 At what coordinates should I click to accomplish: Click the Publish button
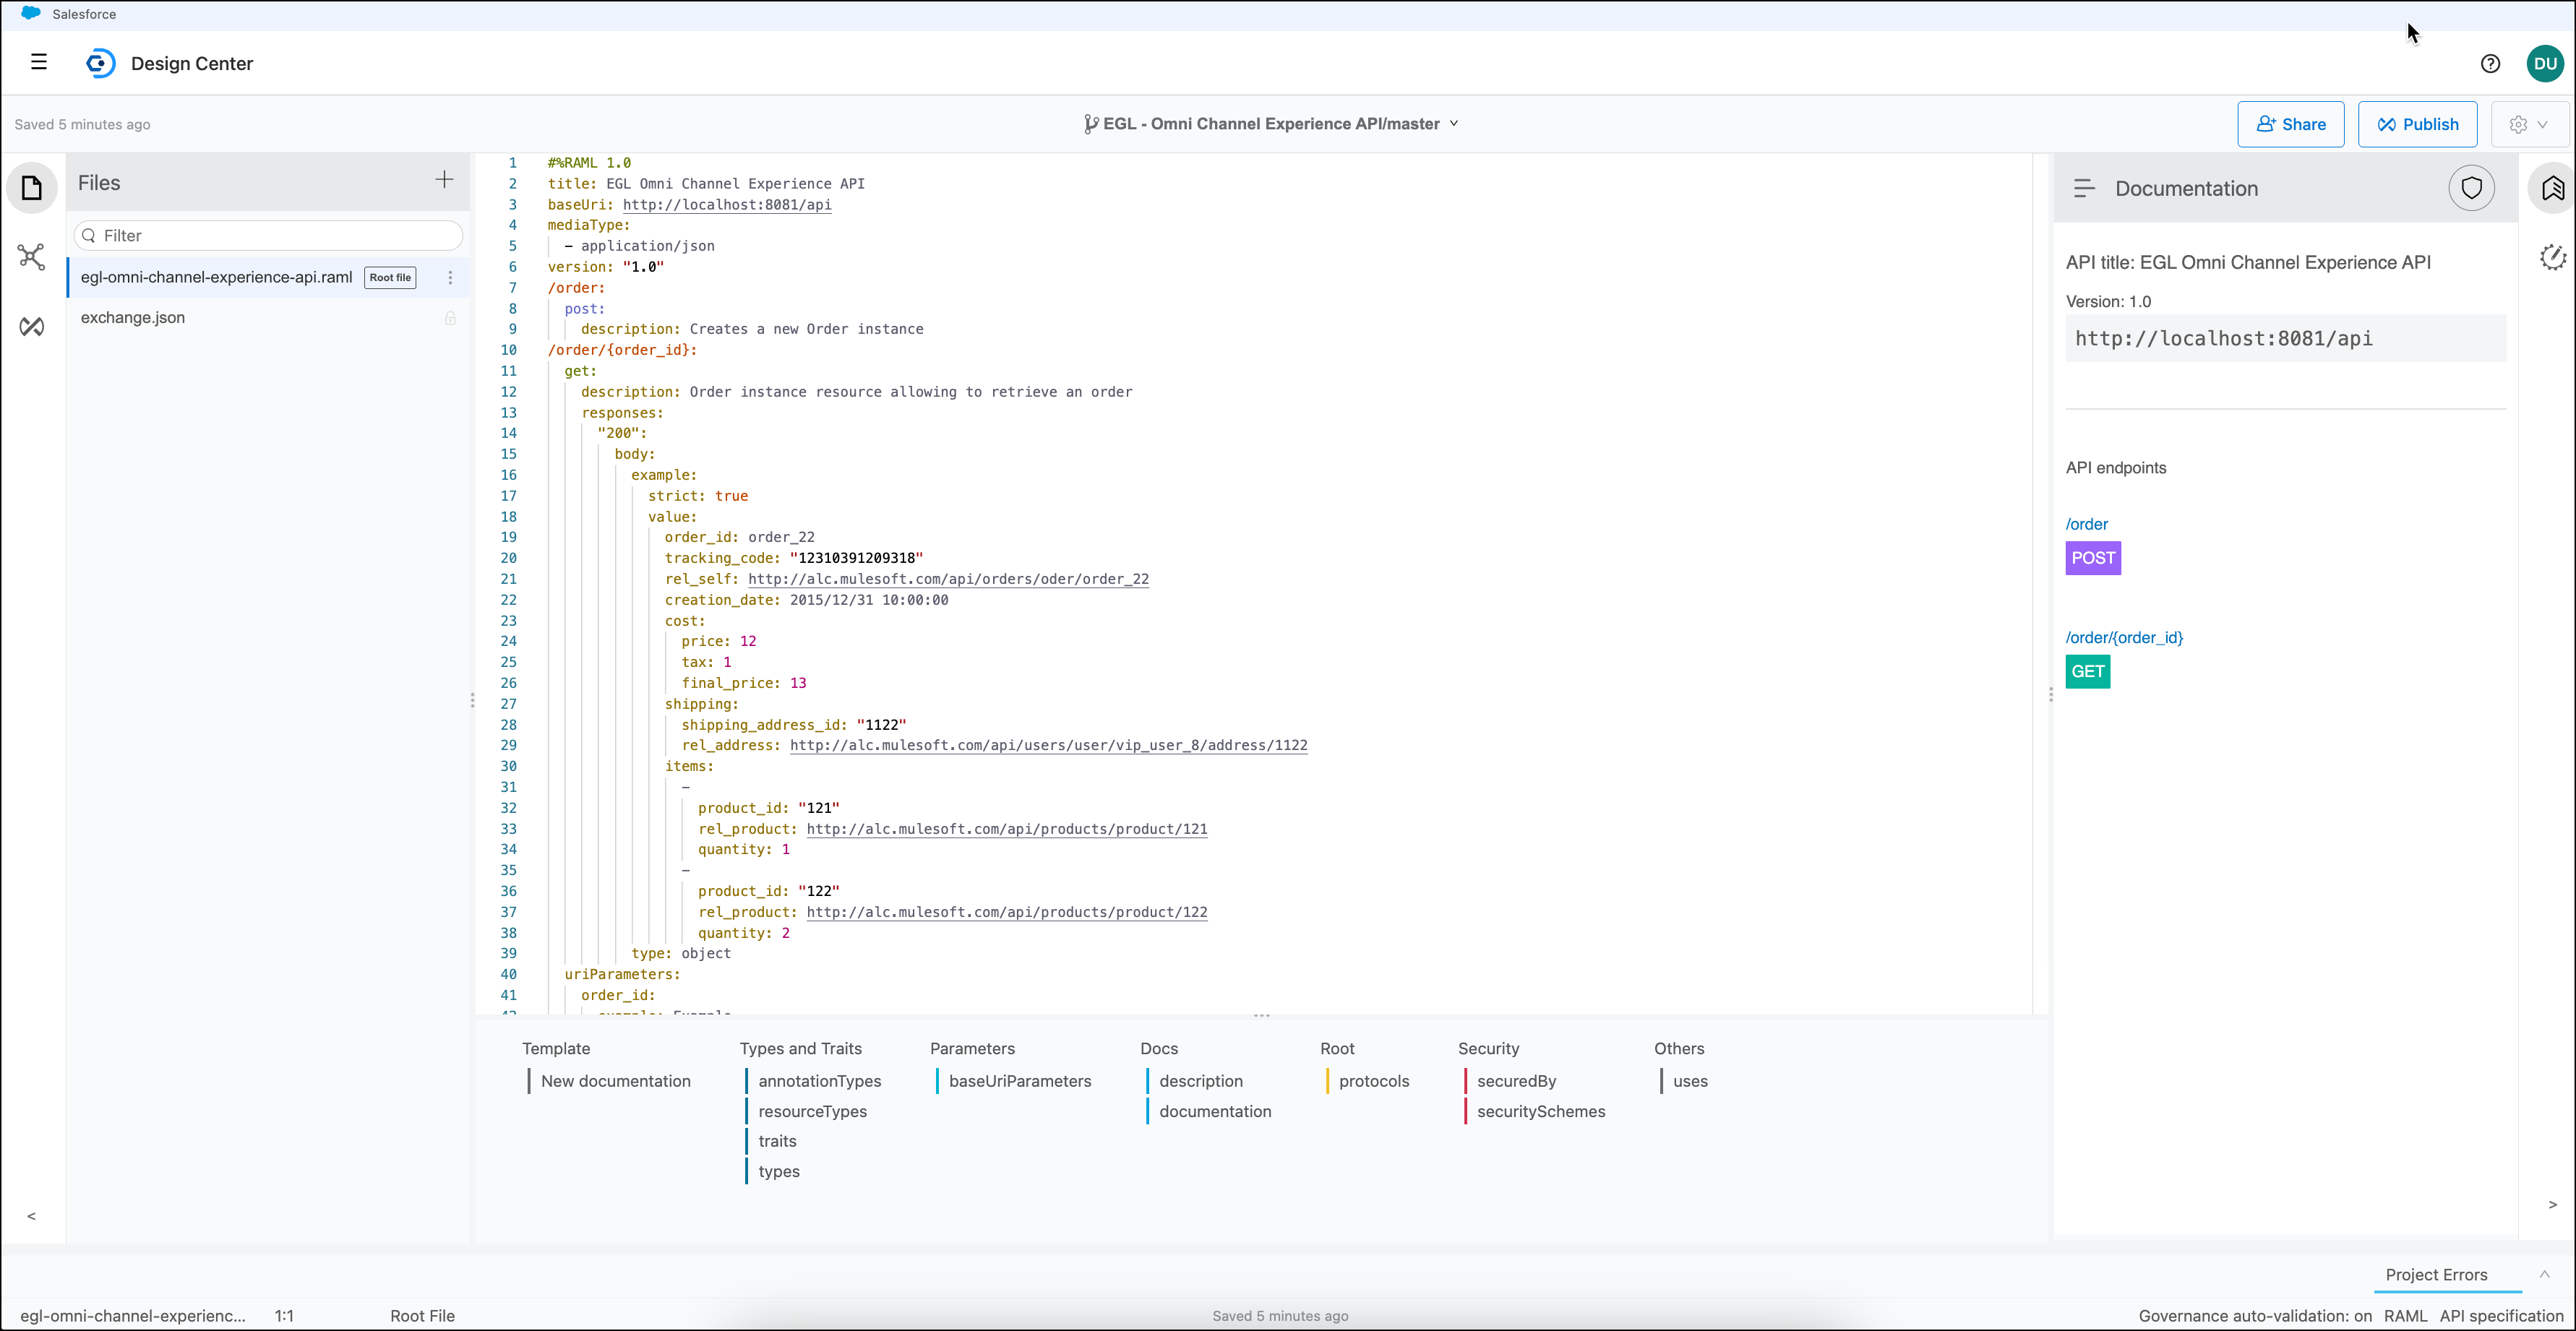(2417, 125)
